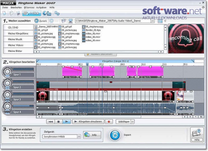Click the file view mode grid icon

[x=160, y=21]
